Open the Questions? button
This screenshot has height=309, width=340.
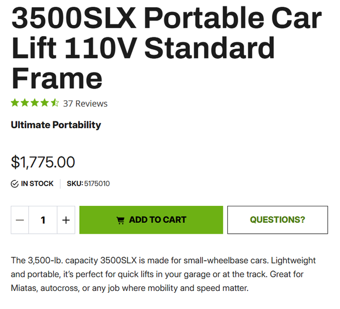[277, 220]
